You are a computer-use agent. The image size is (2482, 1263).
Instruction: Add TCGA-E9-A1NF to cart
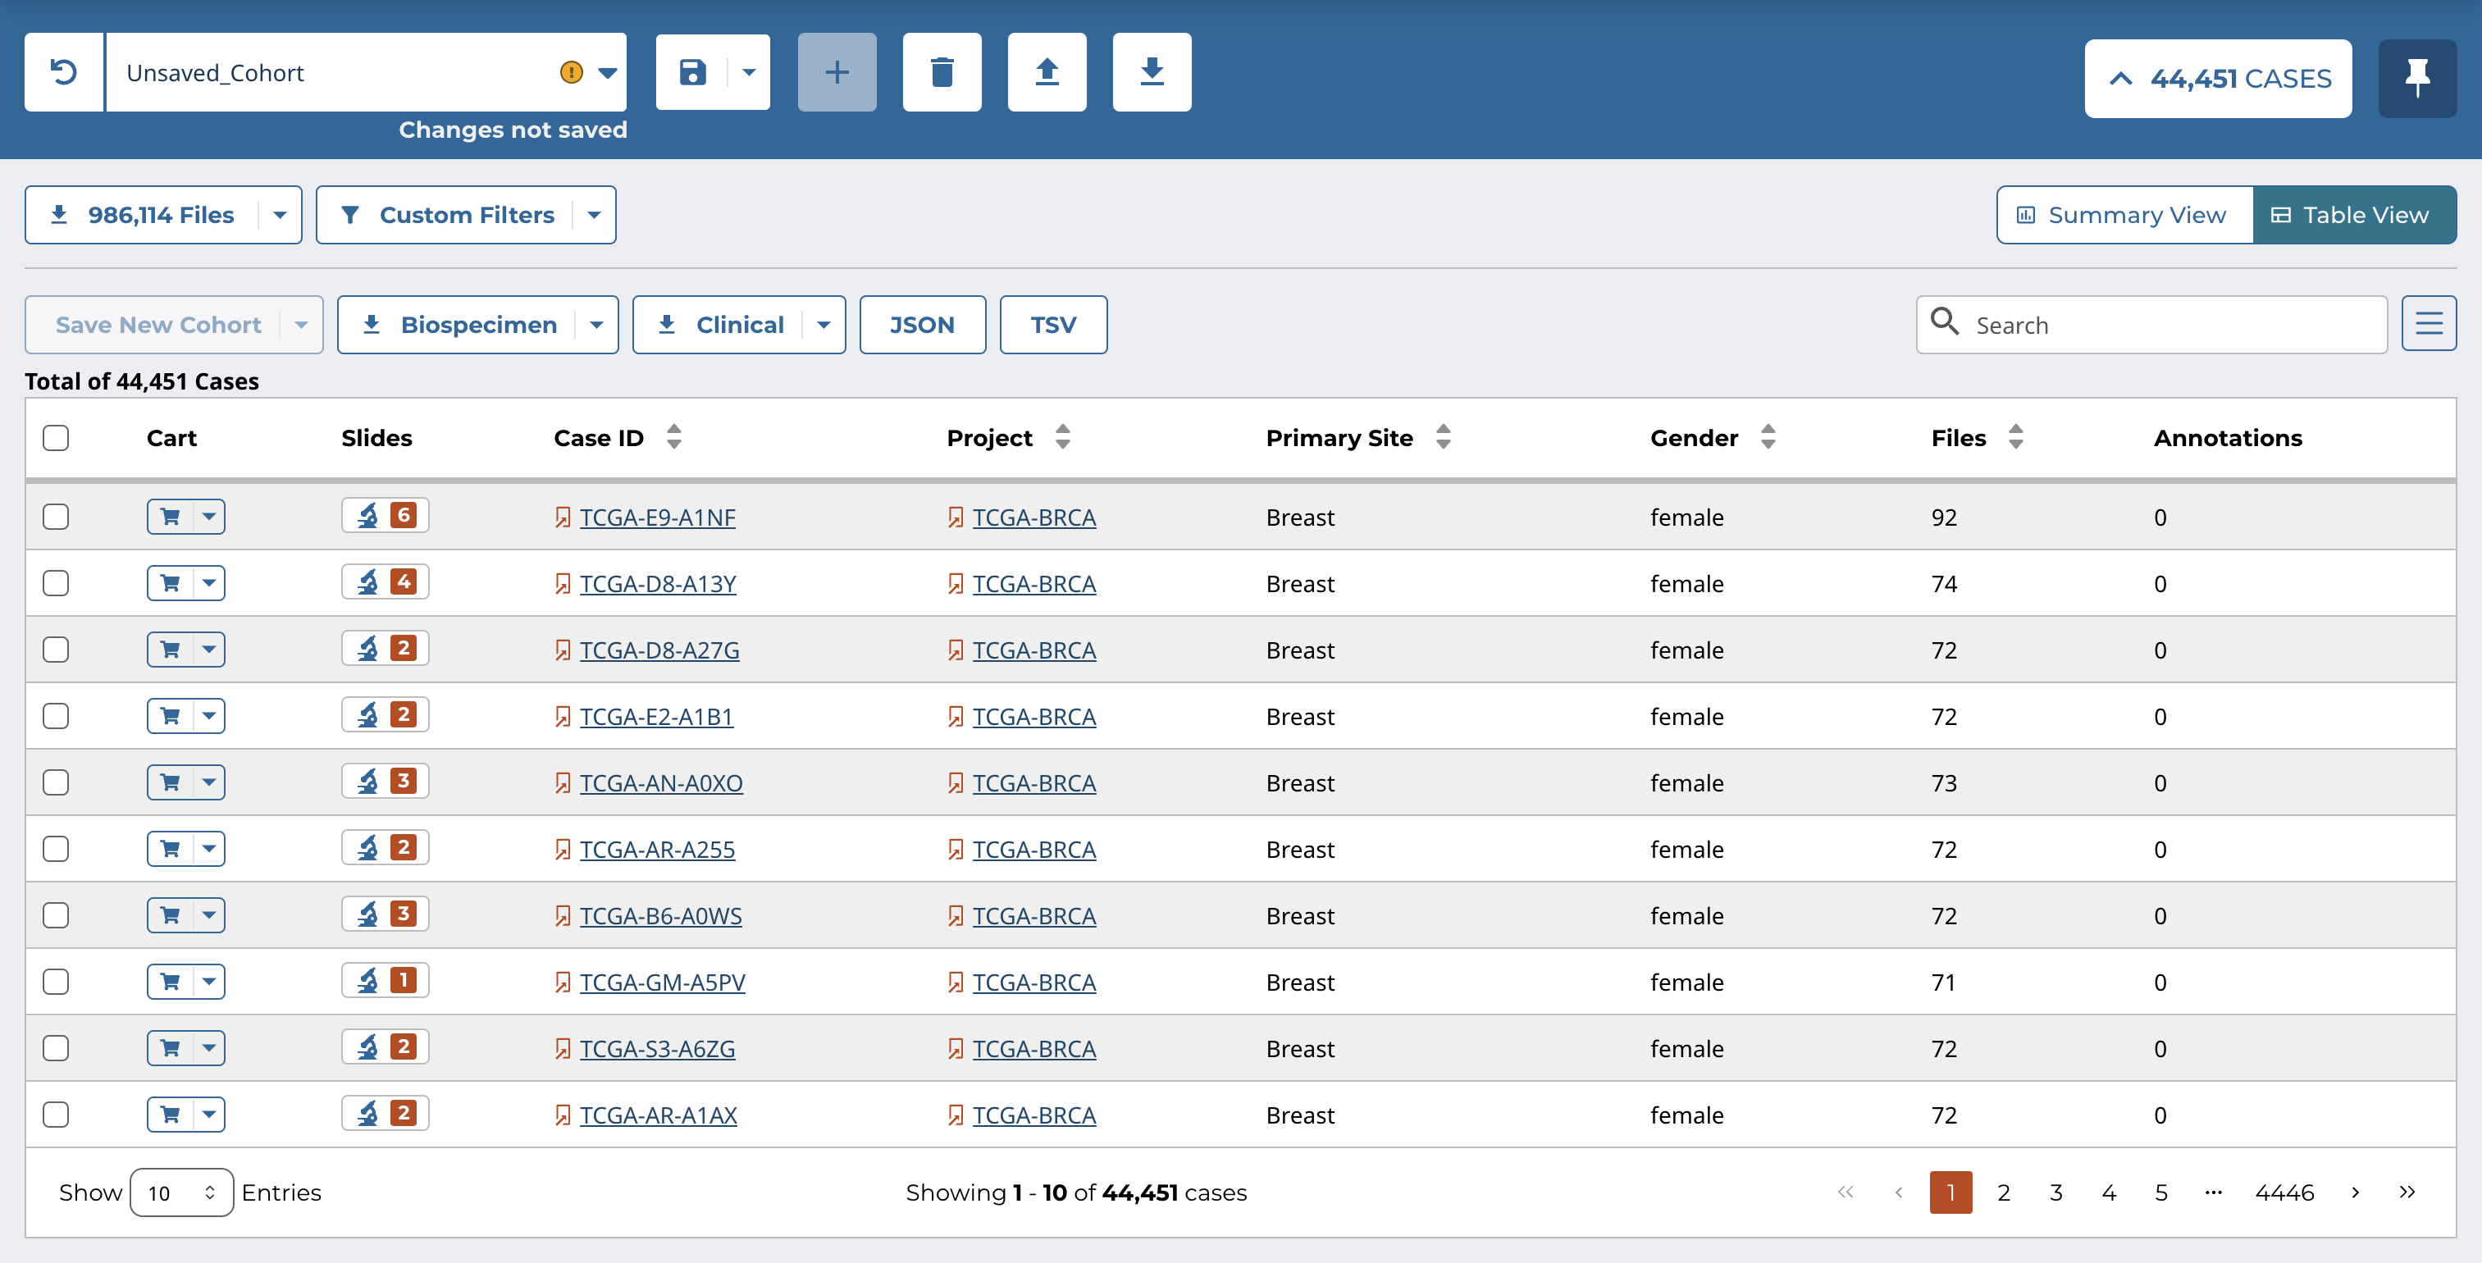pos(171,518)
